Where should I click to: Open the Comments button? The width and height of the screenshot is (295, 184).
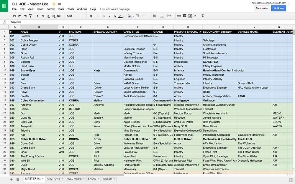click(x=261, y=8)
